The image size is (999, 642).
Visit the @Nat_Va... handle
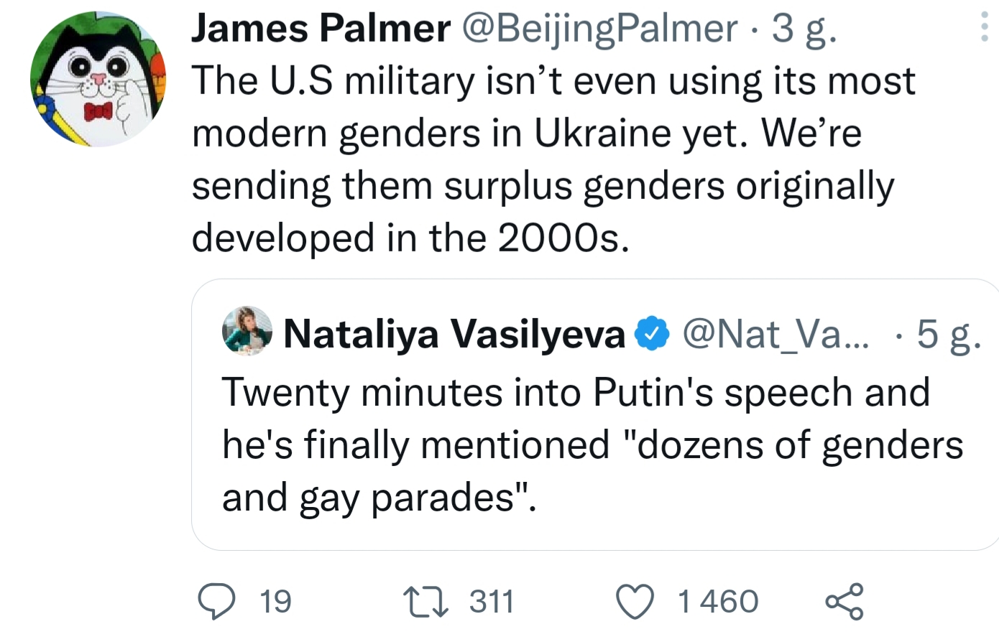coord(775,332)
